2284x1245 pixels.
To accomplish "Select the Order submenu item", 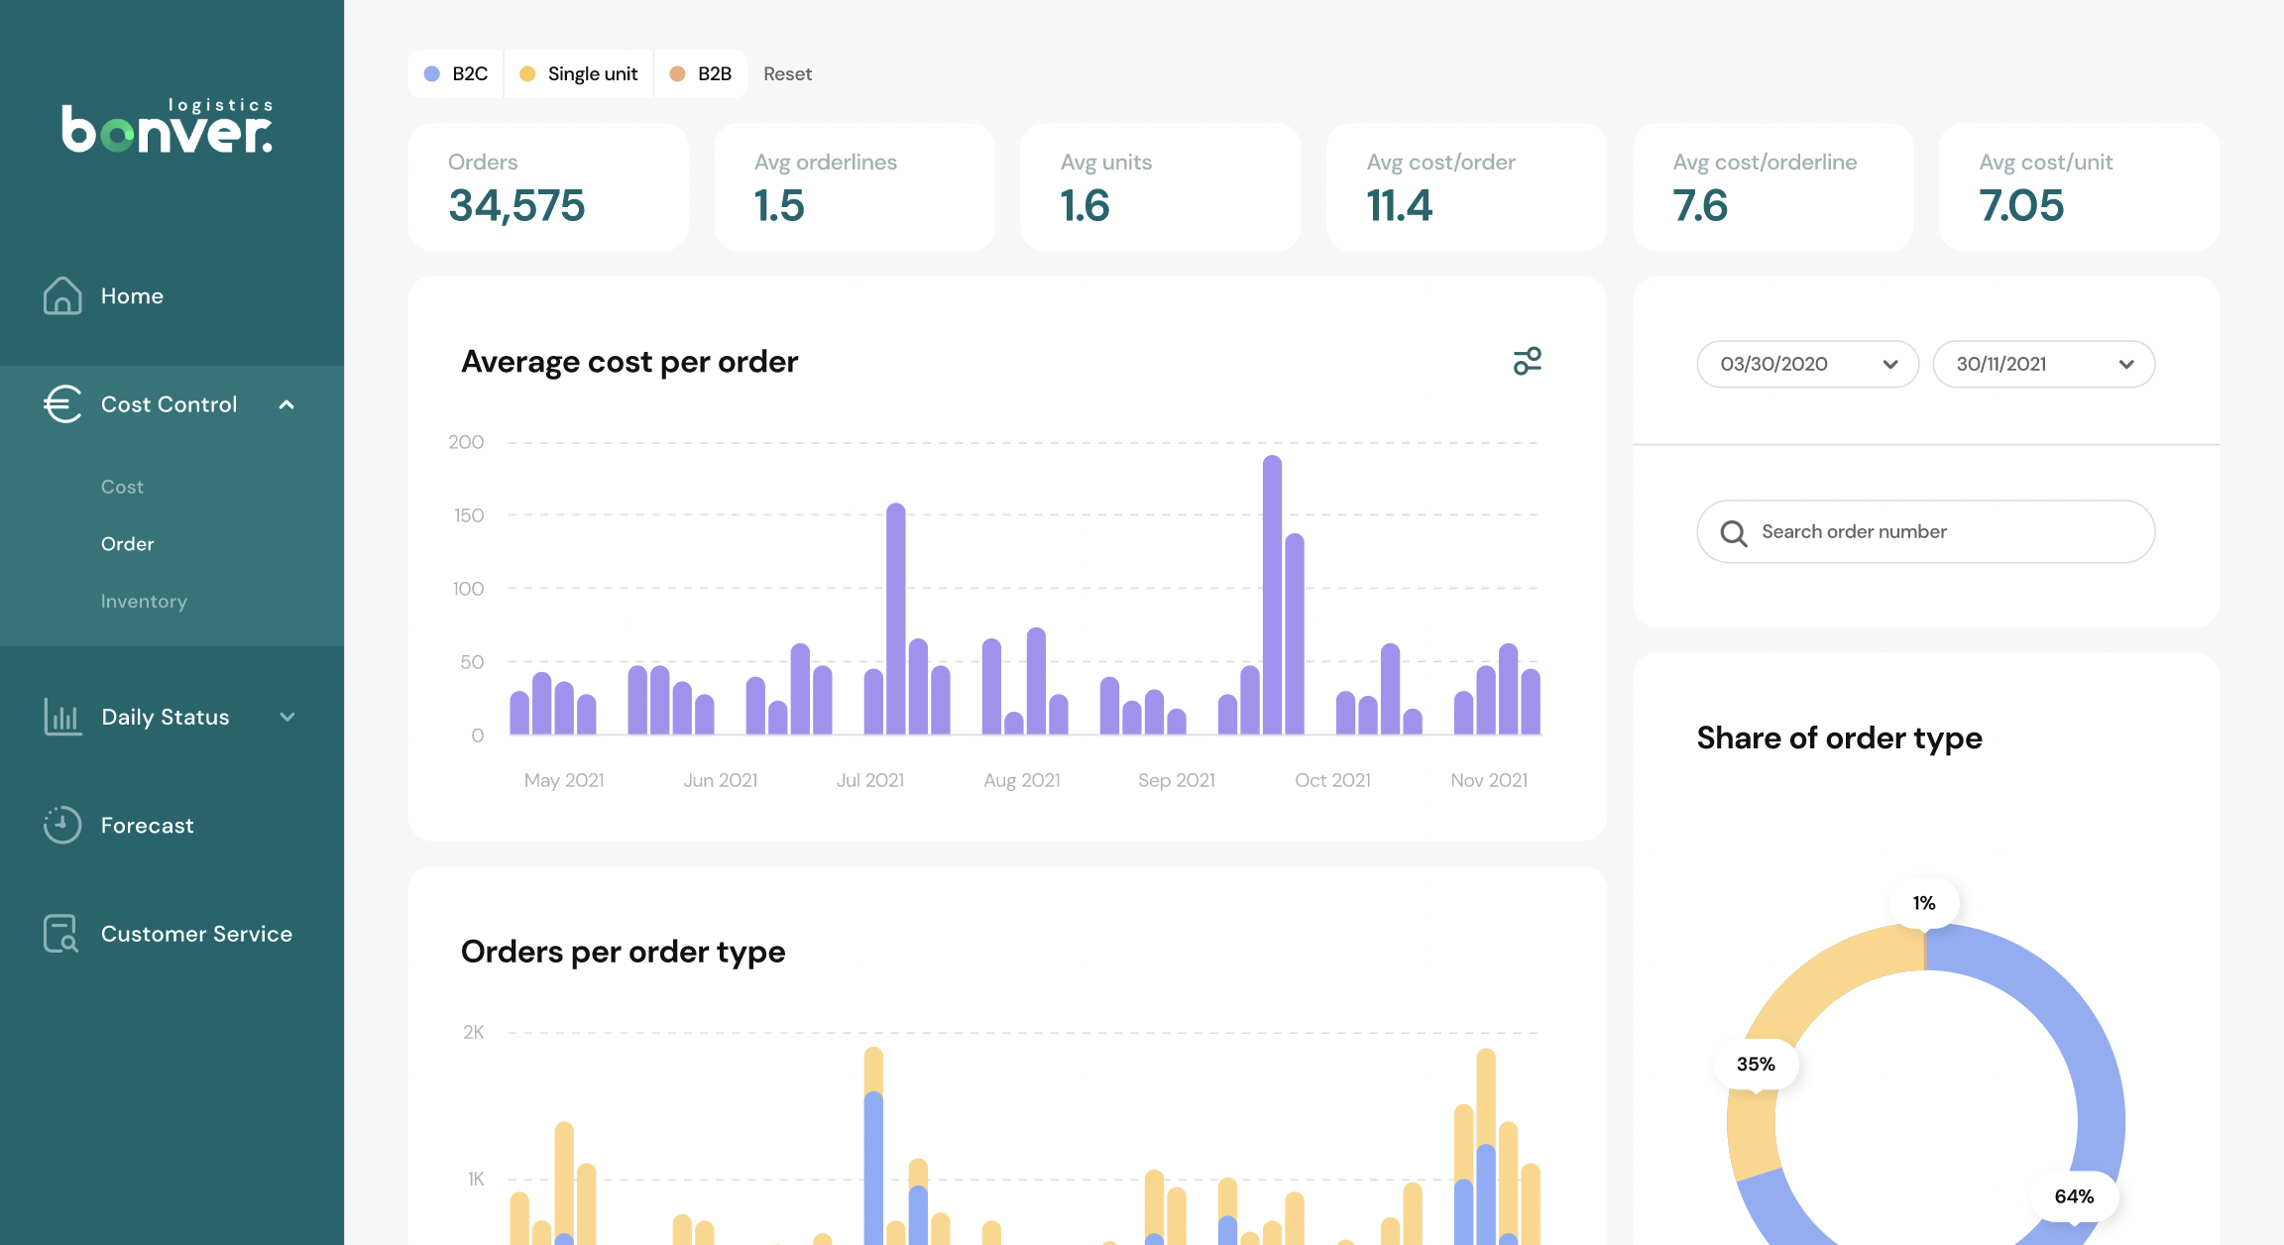I will coord(128,543).
